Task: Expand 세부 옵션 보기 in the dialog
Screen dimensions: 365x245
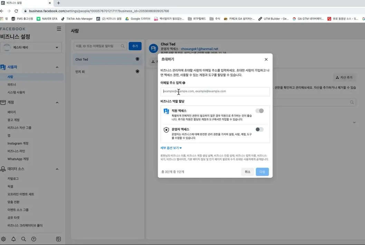Action: (x=171, y=148)
